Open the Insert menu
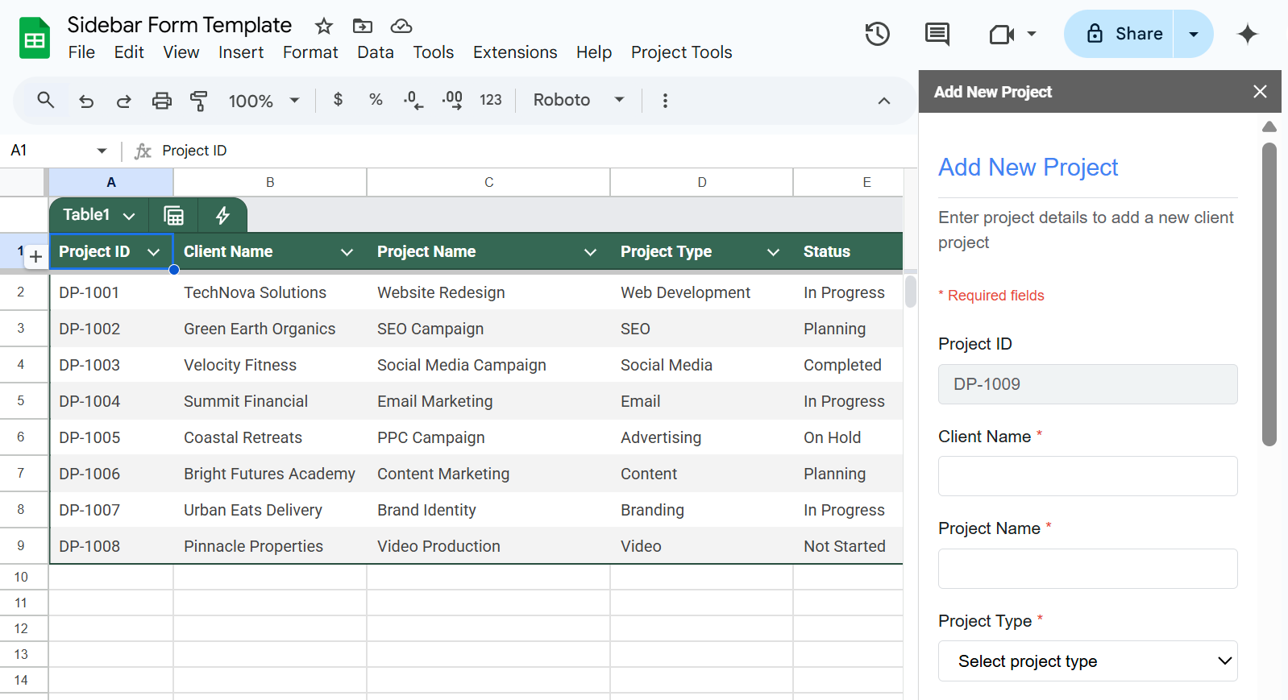Viewport: 1288px width, 700px height. [x=241, y=52]
